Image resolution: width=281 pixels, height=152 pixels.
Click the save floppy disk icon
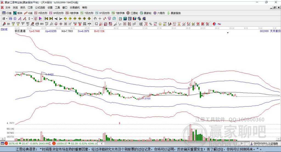134,19
